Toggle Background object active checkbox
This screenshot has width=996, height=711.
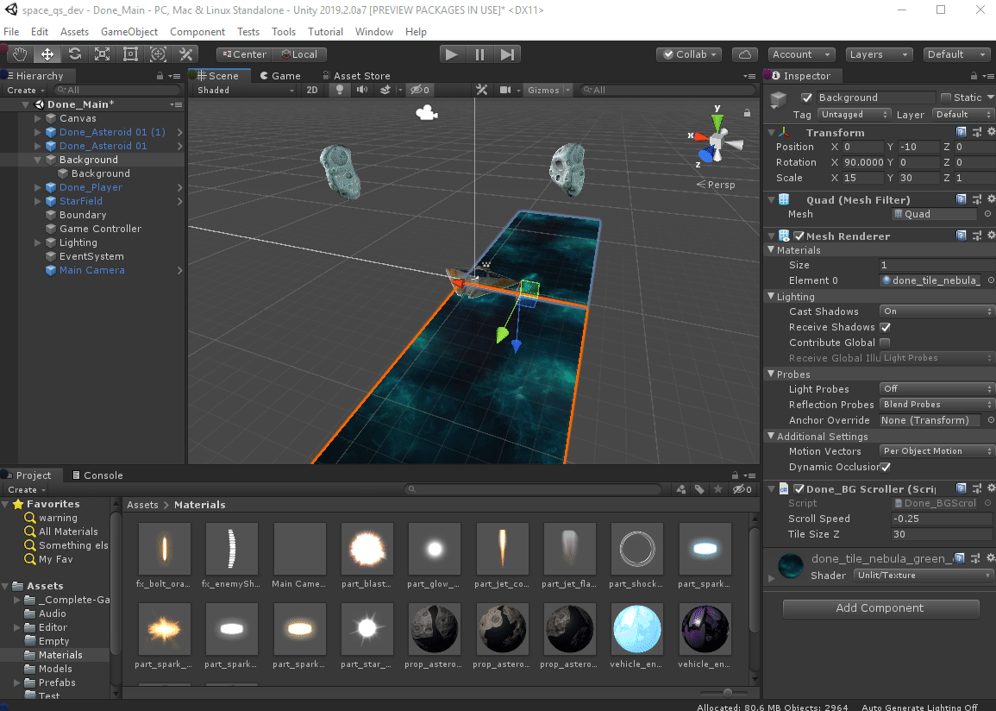806,98
